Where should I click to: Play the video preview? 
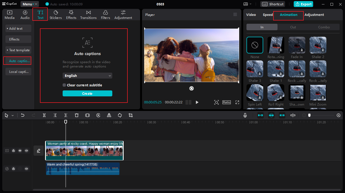[x=197, y=102]
